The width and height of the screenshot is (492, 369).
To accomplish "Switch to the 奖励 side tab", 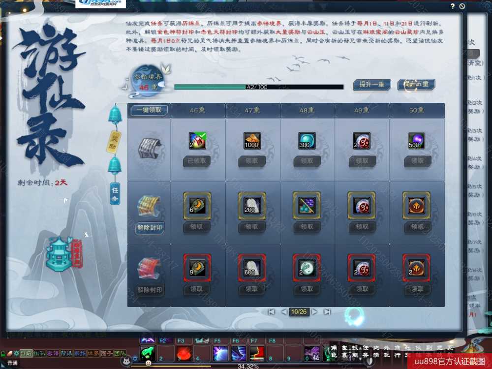I will 114,142.
